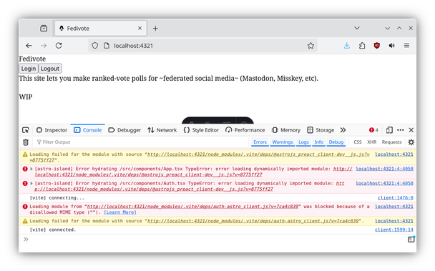Expand the App.tsx hydrating error

click(x=31, y=169)
